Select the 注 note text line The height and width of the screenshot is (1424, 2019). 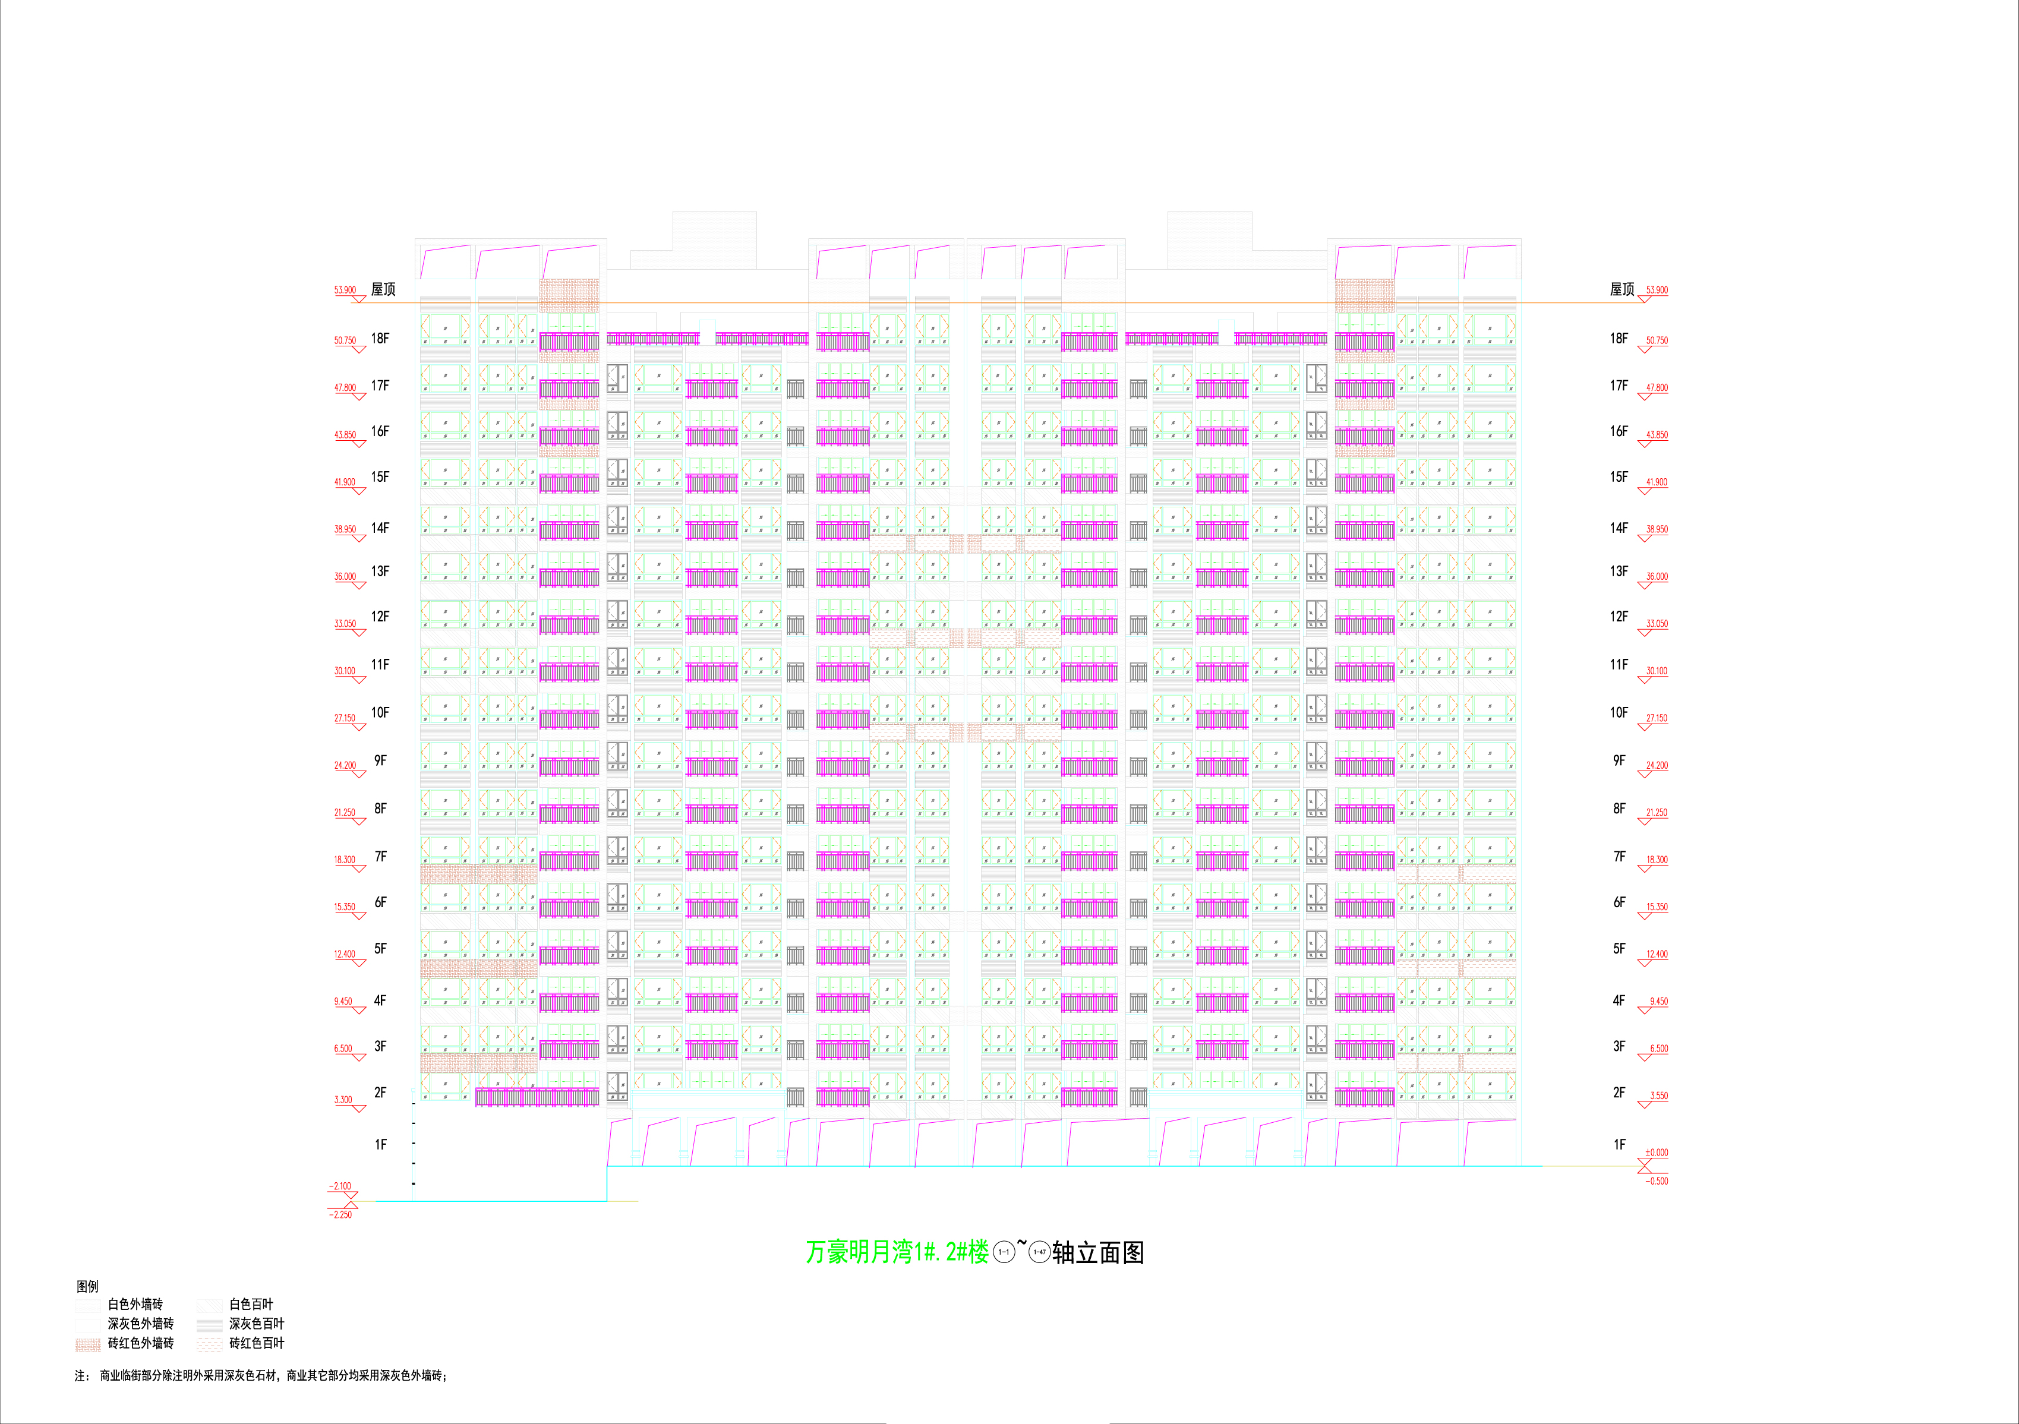tap(261, 1376)
